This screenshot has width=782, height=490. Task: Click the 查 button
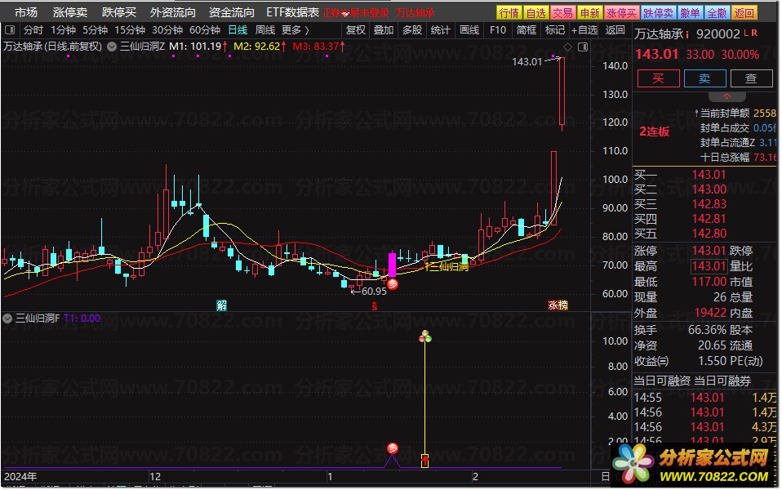[x=751, y=78]
